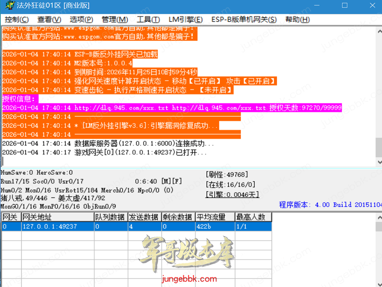
Task: Click the 队列数据 column header
Action: coord(110,217)
